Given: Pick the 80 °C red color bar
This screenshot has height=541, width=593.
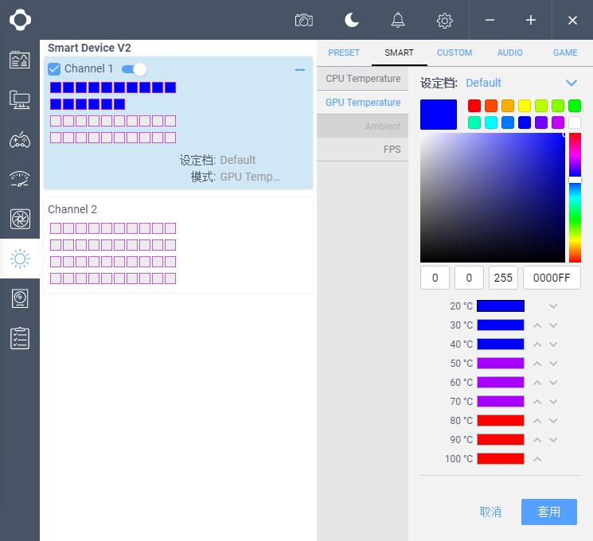Looking at the screenshot, I should click(500, 420).
